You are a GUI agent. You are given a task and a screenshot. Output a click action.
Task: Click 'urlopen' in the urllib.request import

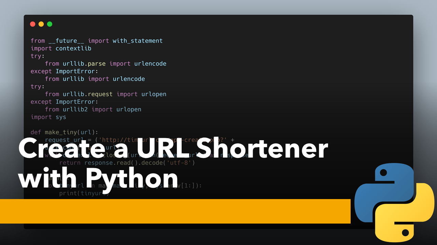pos(154,94)
